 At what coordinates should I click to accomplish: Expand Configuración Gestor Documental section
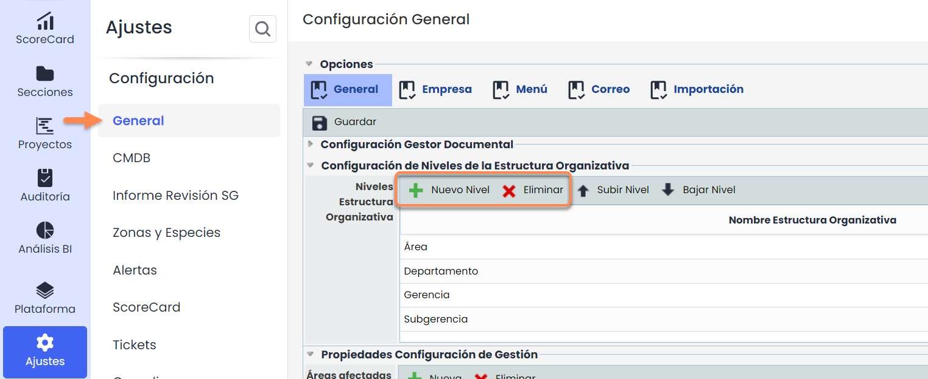tap(311, 145)
